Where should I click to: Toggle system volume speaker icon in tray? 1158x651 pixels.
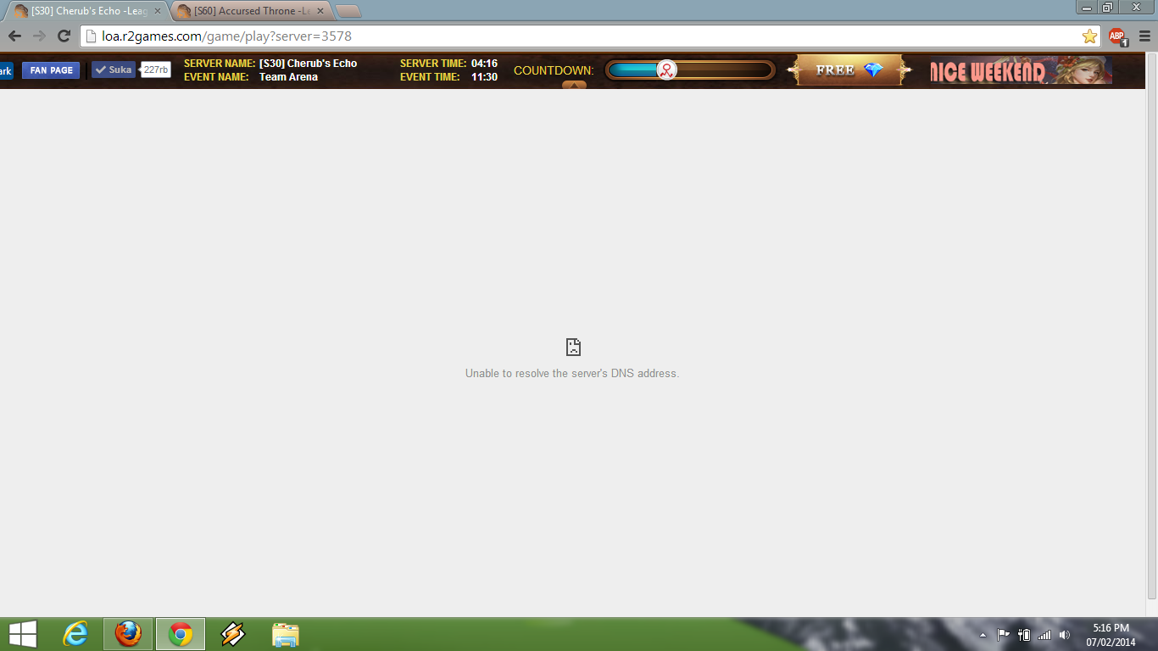pos(1065,635)
